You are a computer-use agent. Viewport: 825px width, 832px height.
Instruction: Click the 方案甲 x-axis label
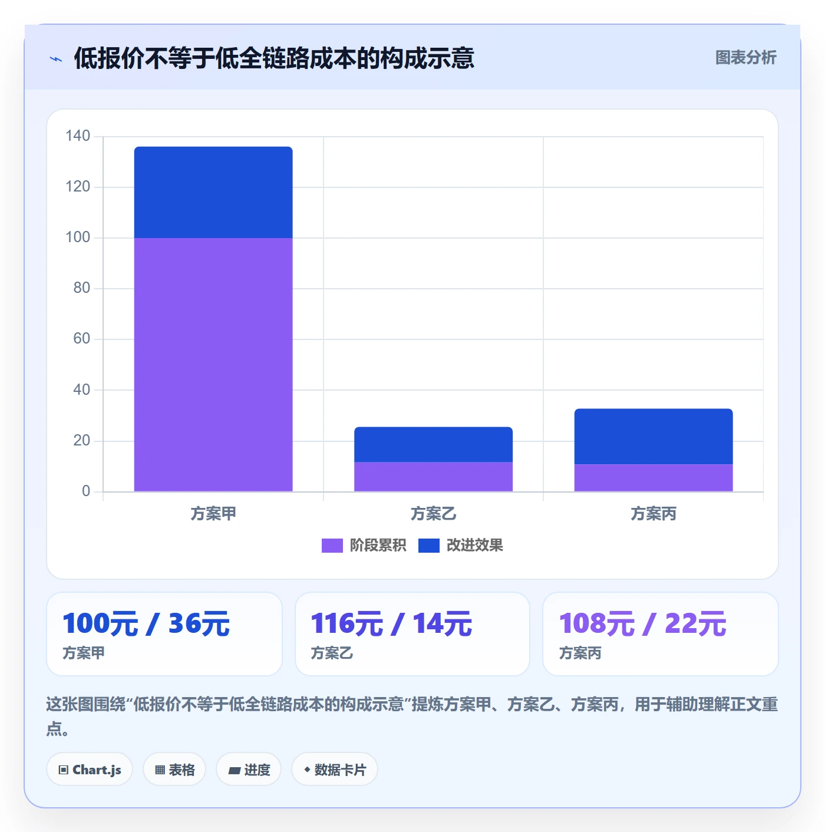[x=213, y=514]
